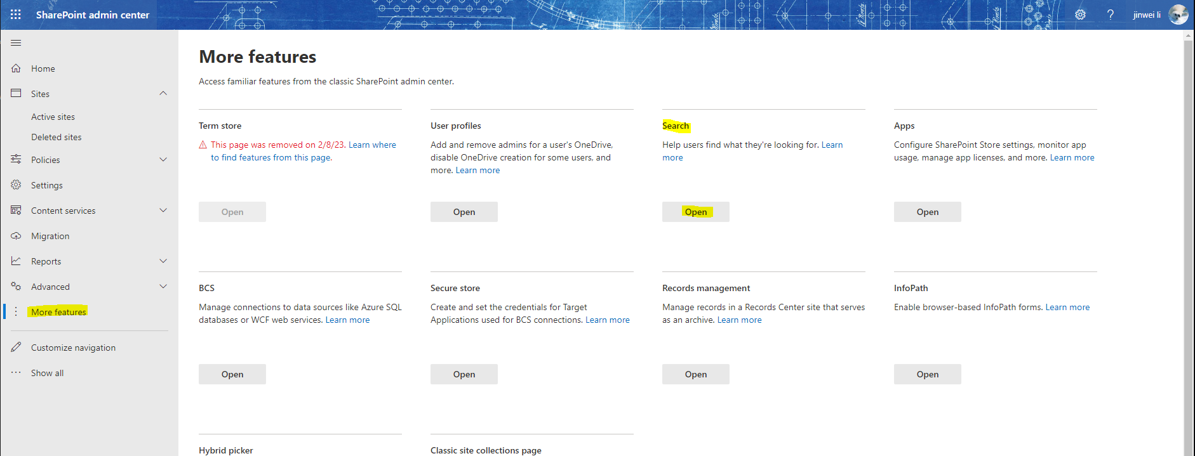Open the Records management feature
1195x456 pixels.
696,374
